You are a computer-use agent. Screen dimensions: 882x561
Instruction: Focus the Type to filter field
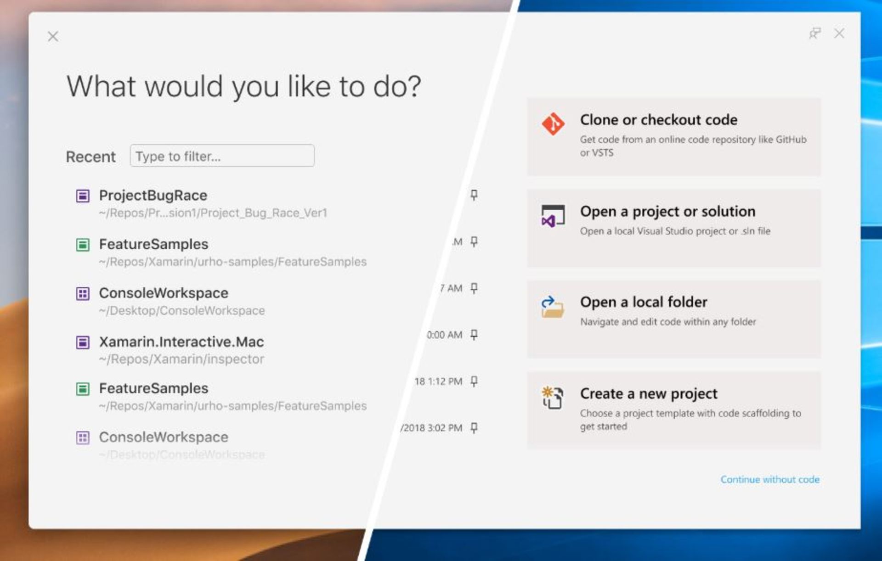pyautogui.click(x=222, y=156)
